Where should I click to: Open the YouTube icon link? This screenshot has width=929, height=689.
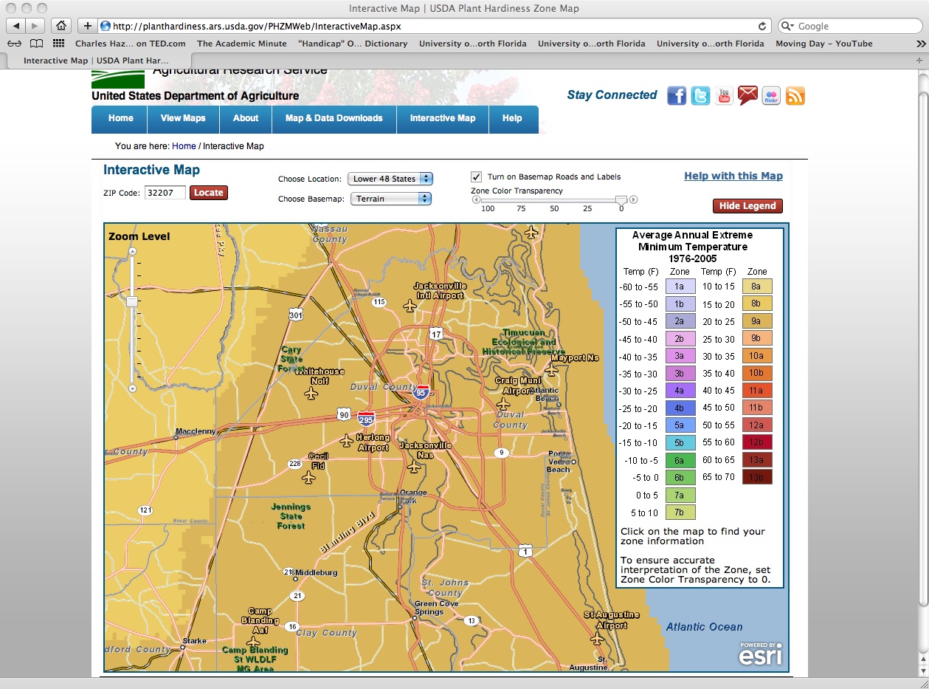(x=724, y=96)
